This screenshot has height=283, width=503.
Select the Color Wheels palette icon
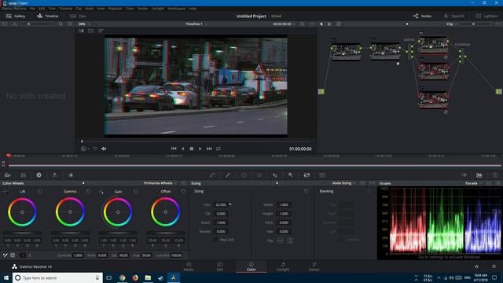(x=39, y=175)
